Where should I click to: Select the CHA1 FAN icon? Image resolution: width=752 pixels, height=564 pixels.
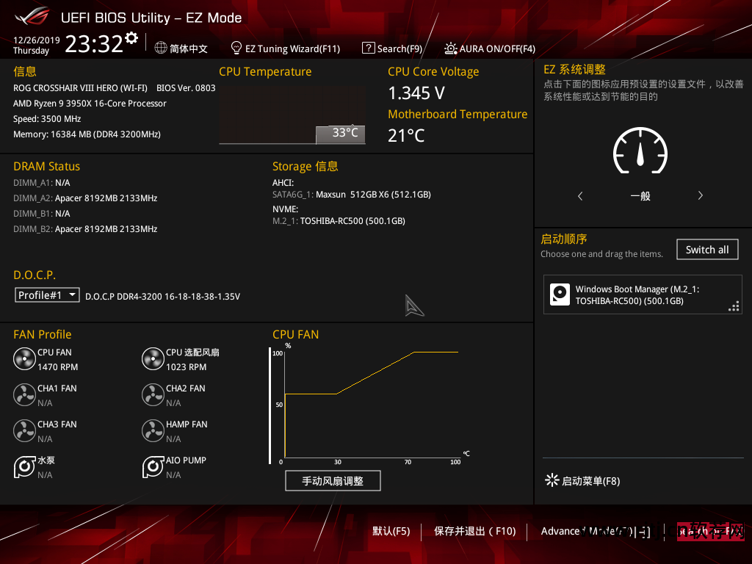[24, 394]
